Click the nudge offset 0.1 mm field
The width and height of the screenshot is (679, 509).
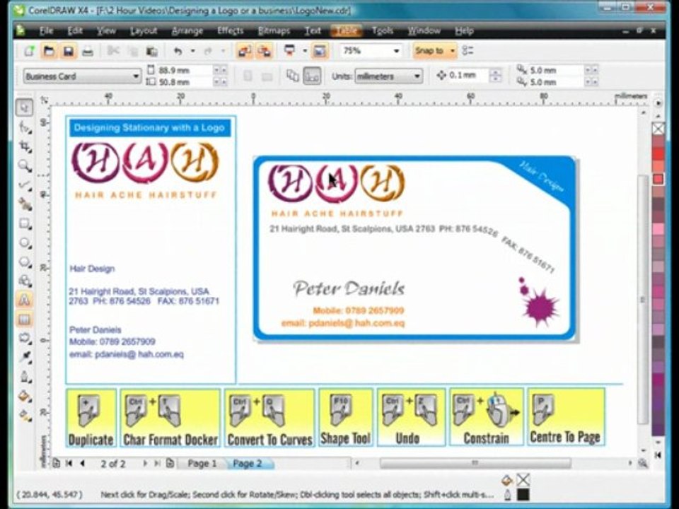coord(468,76)
